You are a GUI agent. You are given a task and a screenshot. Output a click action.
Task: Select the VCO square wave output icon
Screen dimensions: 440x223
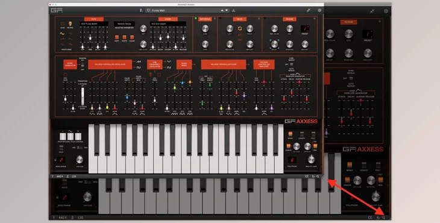pyautogui.click(x=139, y=68)
